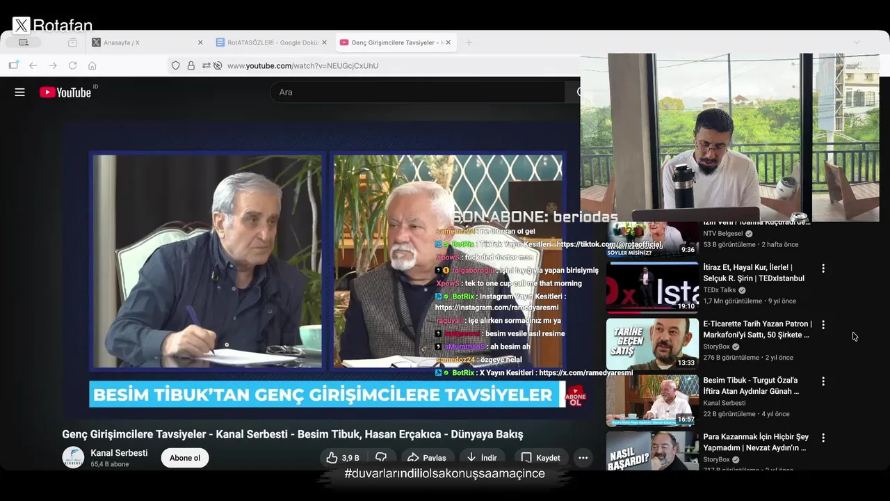Select the Genç Girişimcilere Tavsiyeler tab
The width and height of the screenshot is (890, 501).
tap(395, 42)
